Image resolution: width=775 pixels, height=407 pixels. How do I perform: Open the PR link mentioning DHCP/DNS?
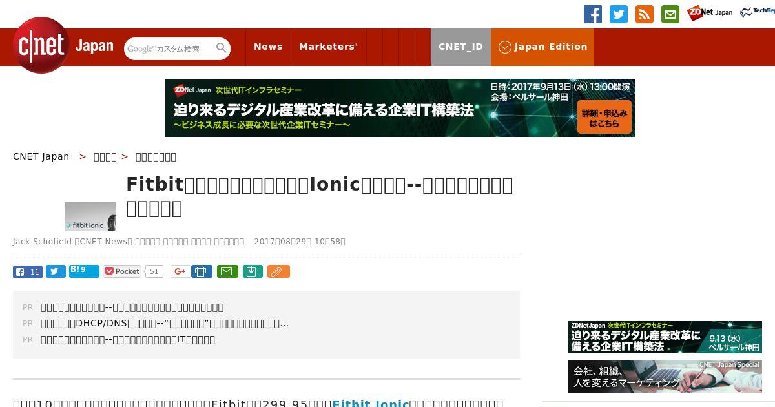(165, 324)
